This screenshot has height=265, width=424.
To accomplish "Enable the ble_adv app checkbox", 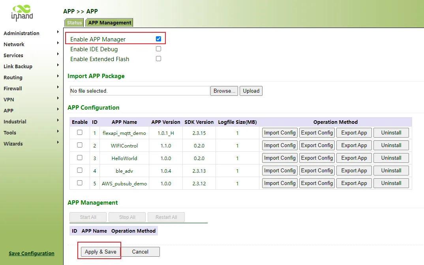I will [79, 170].
